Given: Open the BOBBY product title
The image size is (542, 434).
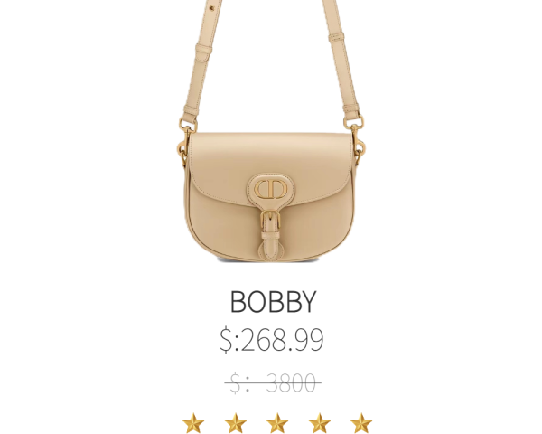Looking at the screenshot, I should [x=273, y=302].
